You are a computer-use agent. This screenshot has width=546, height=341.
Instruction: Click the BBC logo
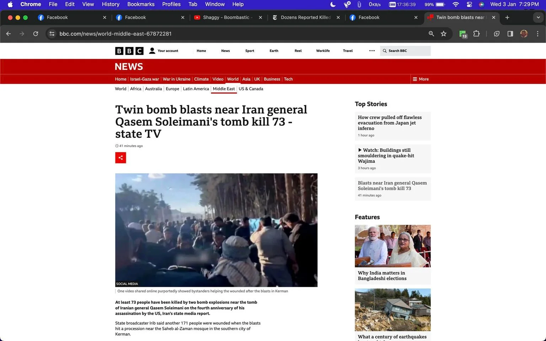click(x=129, y=51)
